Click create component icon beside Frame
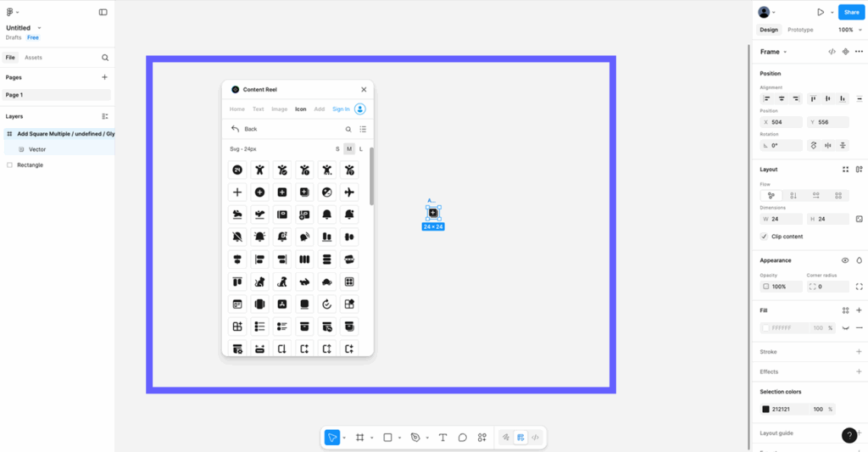Viewport: 868px width, 452px height. pyautogui.click(x=845, y=52)
